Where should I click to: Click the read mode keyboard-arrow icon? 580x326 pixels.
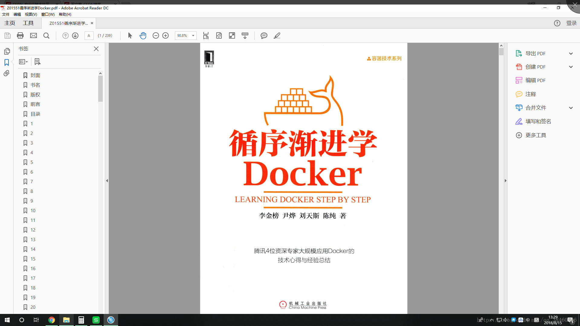click(x=245, y=36)
